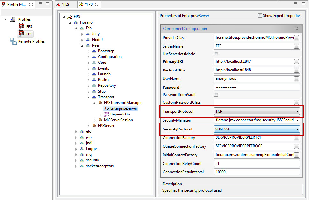Collapse the Profiles tree in Profile Manager
The width and height of the screenshot is (309, 200).
tap(5, 19)
